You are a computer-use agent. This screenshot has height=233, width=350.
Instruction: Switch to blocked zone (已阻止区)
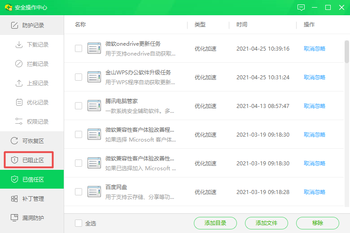tap(32, 160)
